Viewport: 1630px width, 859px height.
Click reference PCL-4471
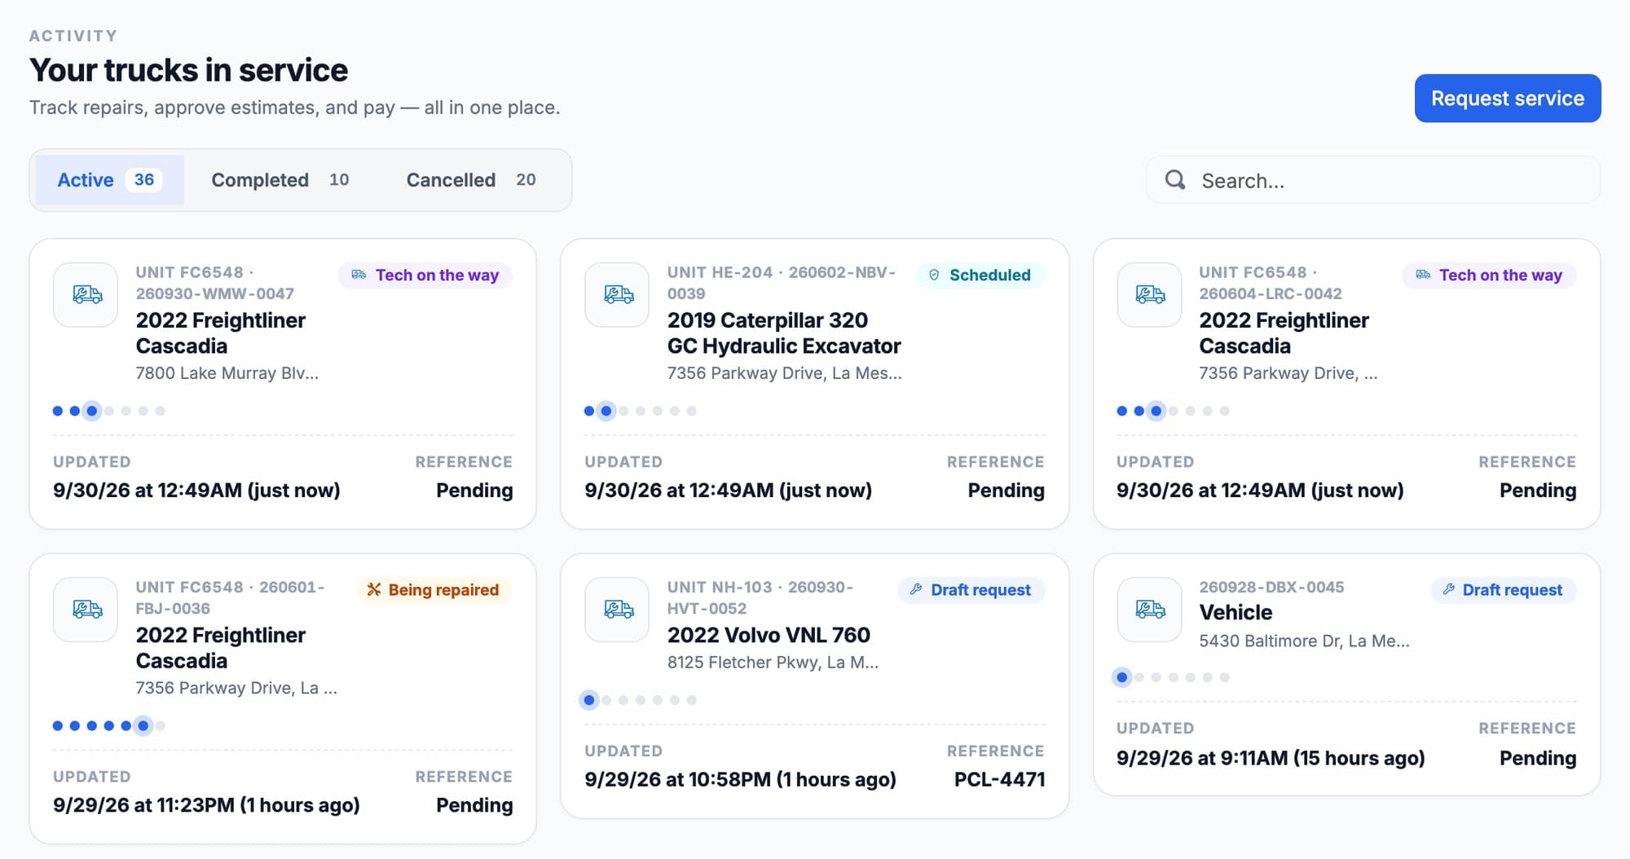999,780
